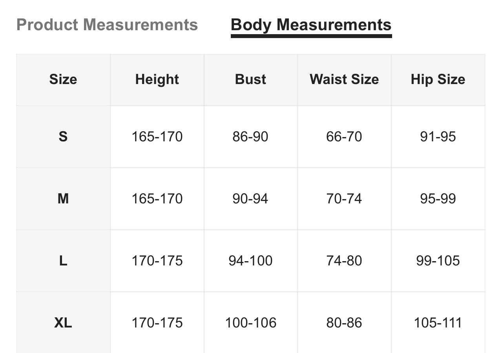Viewport: 504px width, 353px height.
Task: Click the Waist Size column header
Action: pos(344,79)
